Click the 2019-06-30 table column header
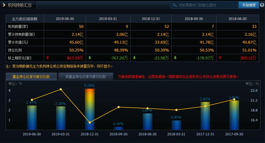This screenshot has height=143, width=265. [x=65, y=19]
